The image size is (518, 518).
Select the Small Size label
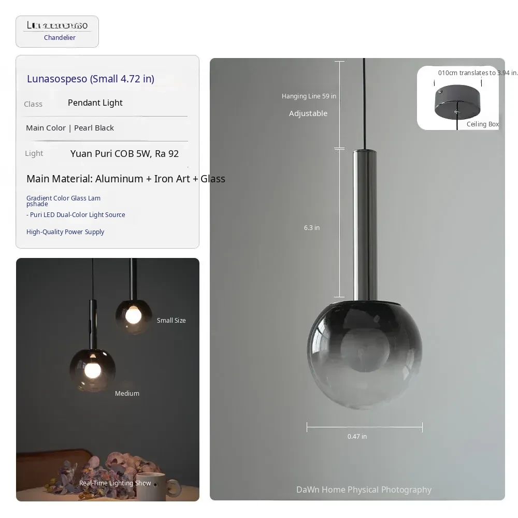point(171,321)
